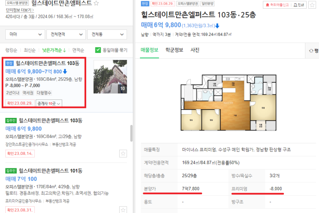Open the 단지정보 더보기 link

coord(20,10)
